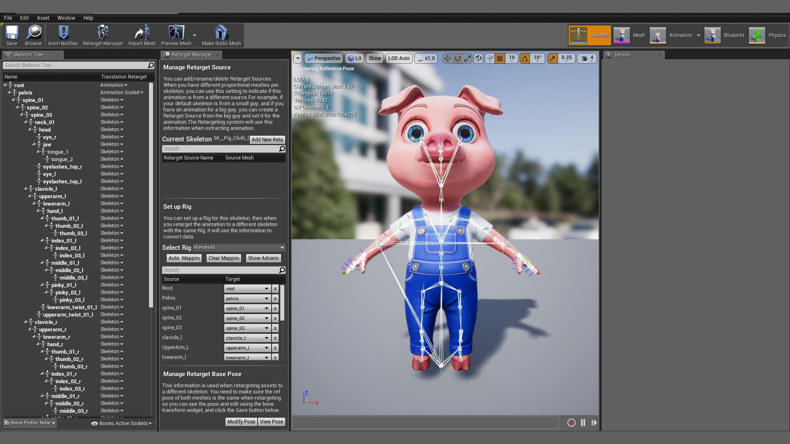
Task: Click the Search Skeleton Tree field
Action: [x=75, y=65]
